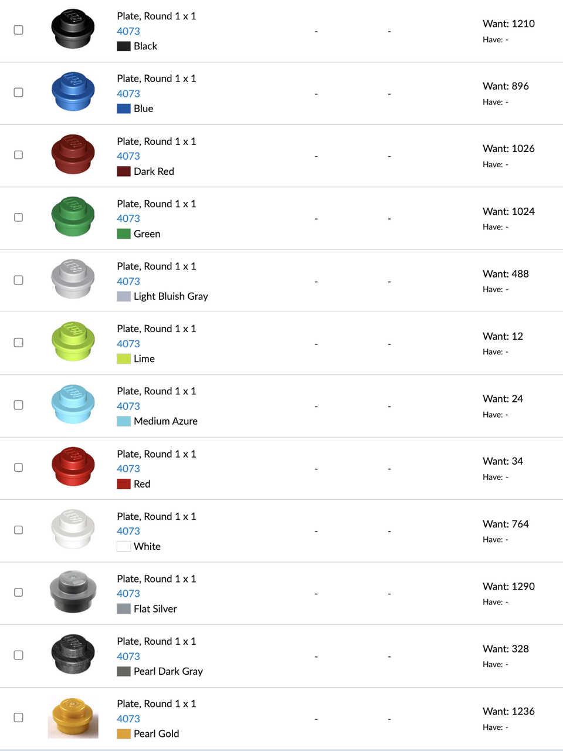Image resolution: width=563 pixels, height=751 pixels.
Task: Select the Light Bluish Gray row checkbox
Action: tap(19, 280)
